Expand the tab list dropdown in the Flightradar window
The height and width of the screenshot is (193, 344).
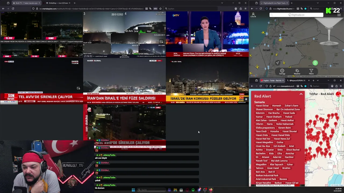[x=317, y=3]
